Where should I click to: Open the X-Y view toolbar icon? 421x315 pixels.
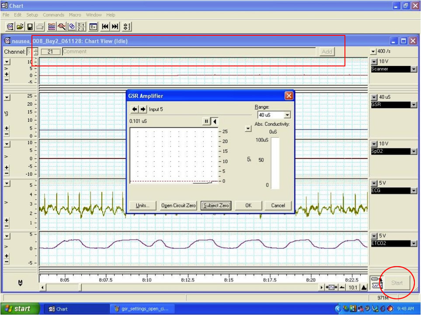pyautogui.click(x=72, y=27)
